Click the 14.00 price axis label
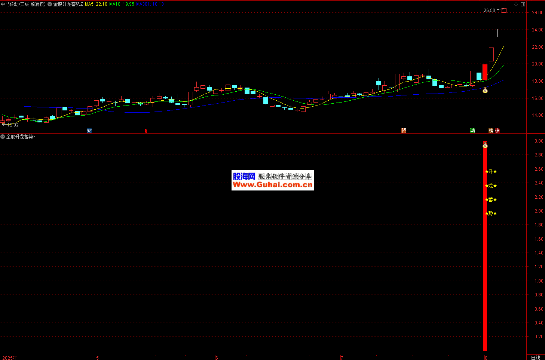Viewport: 545px width, 360px height. (538, 115)
